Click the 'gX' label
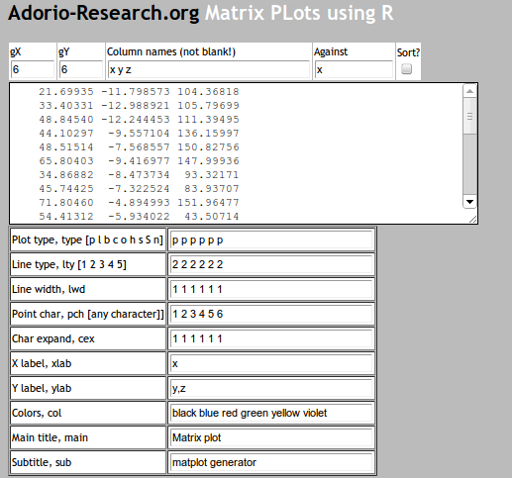 16,52
